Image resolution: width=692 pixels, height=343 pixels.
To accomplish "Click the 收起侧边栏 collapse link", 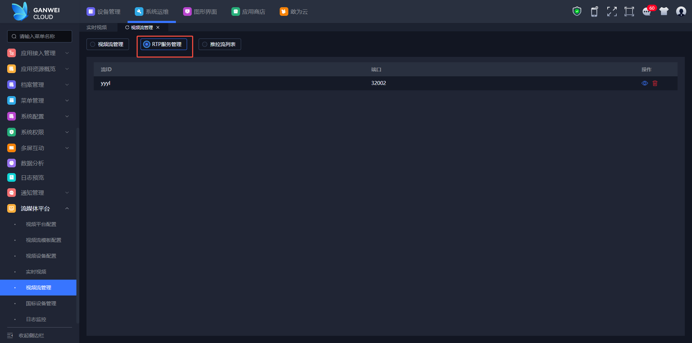I will (x=31, y=335).
